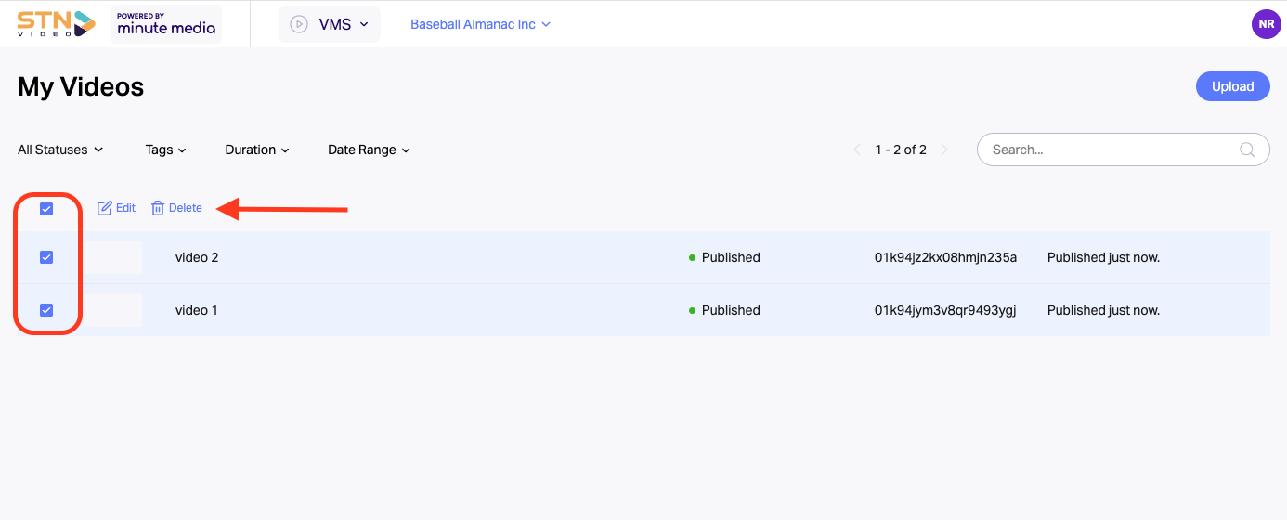
Task: Open the VMS product switcher
Action: pos(330,24)
